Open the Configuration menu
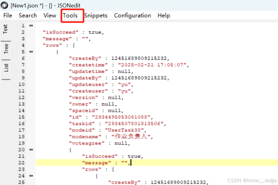This screenshot has width=278, height=185. pyautogui.click(x=132, y=15)
